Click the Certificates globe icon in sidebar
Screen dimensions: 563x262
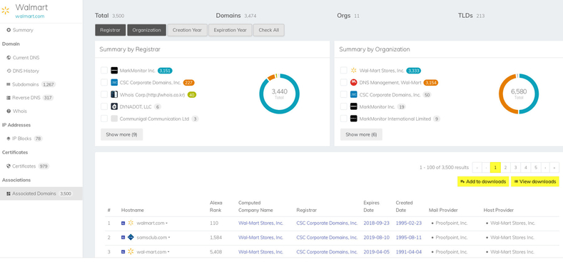(x=9, y=166)
